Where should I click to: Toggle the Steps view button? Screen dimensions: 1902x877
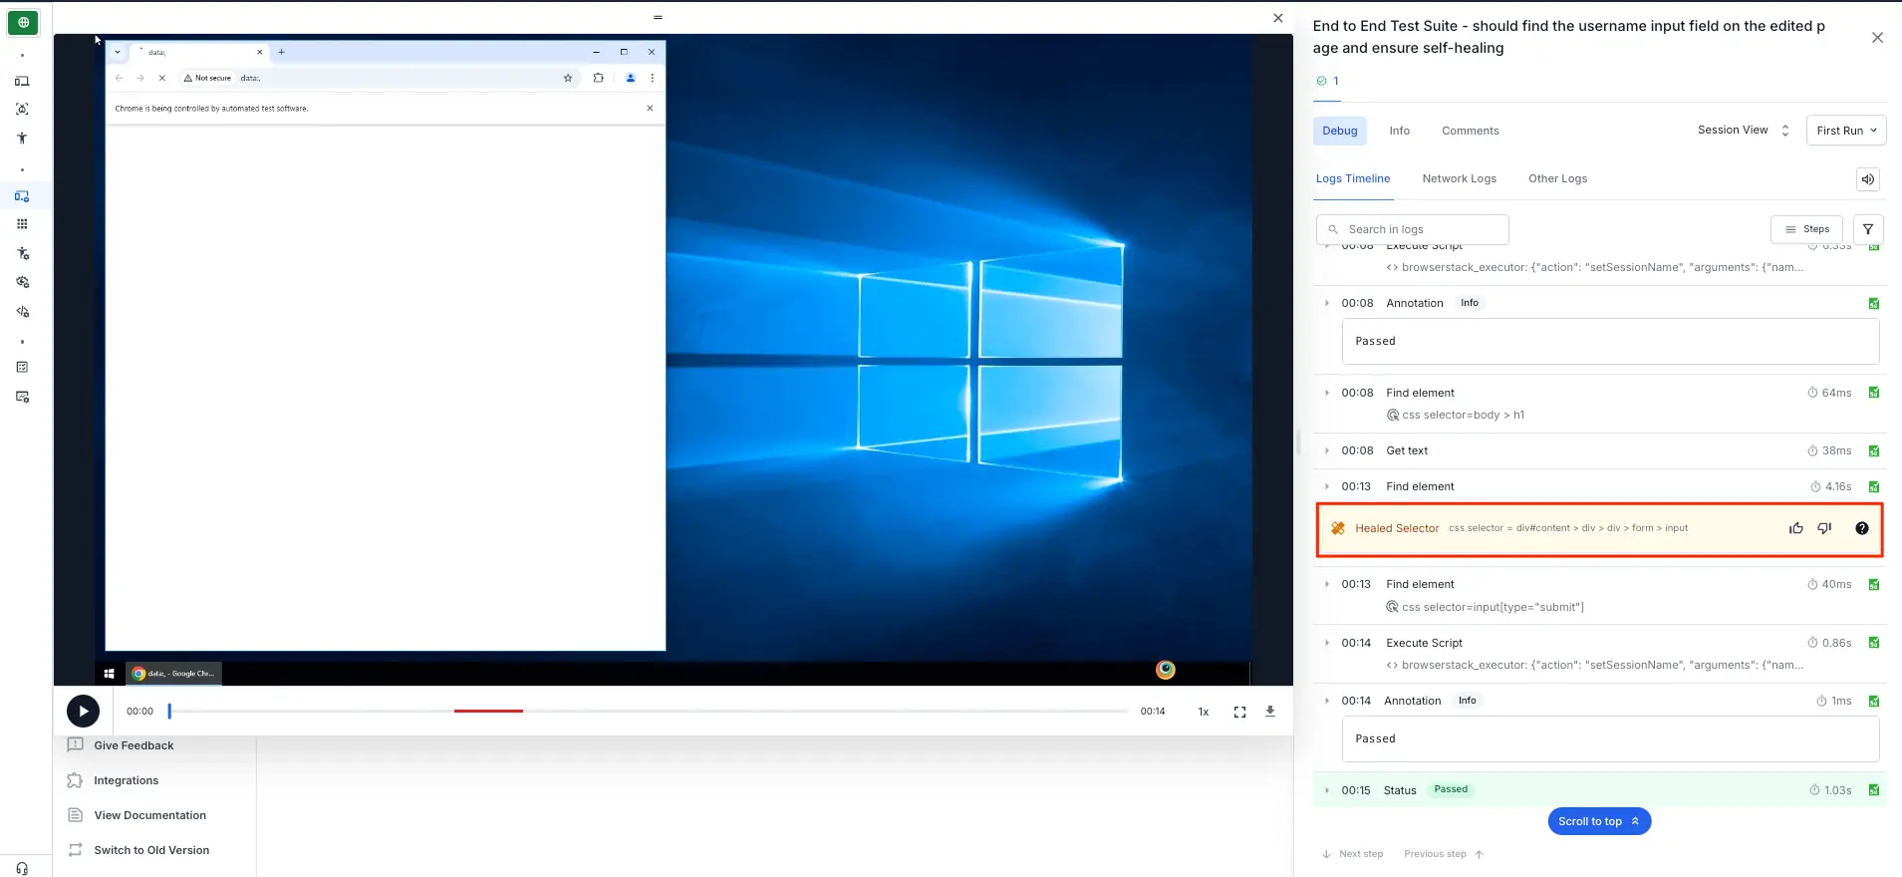tap(1806, 229)
